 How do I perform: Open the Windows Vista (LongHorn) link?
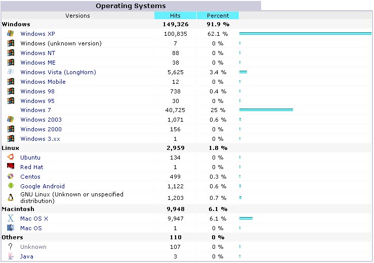point(58,72)
